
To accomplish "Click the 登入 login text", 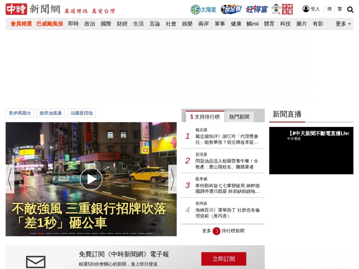I will [x=315, y=9].
